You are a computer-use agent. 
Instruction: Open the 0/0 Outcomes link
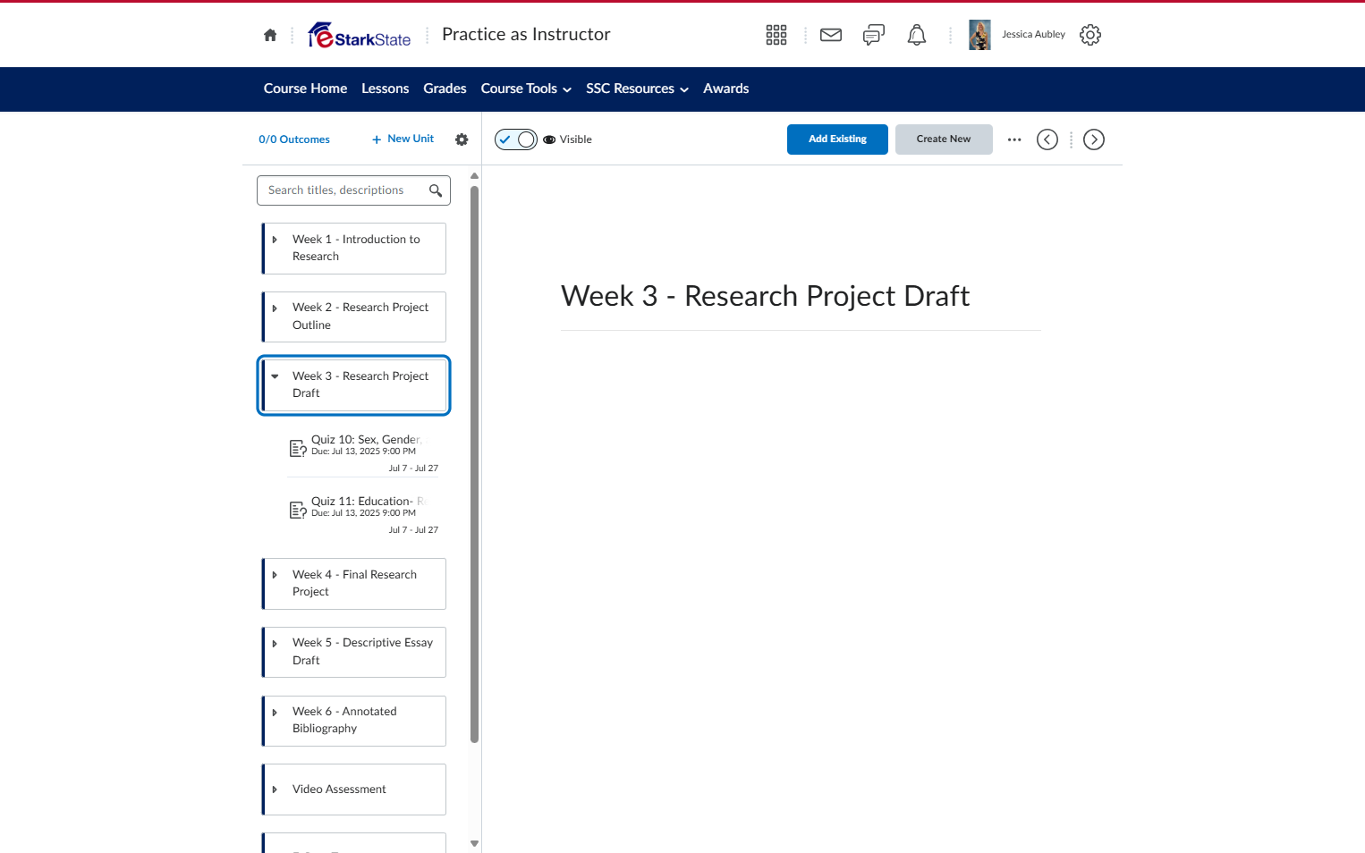tap(294, 139)
